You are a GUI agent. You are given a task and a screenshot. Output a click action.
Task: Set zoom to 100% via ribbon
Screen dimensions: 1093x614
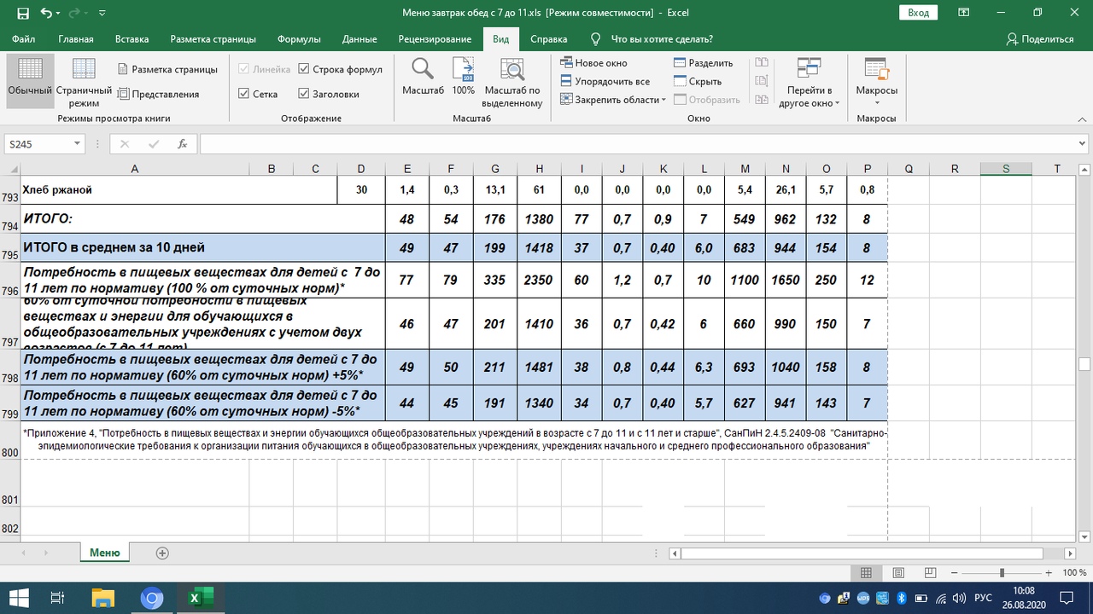coord(464,78)
